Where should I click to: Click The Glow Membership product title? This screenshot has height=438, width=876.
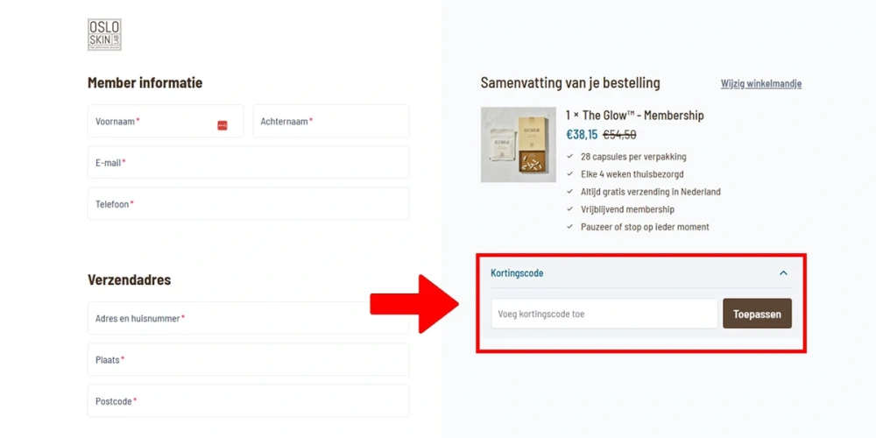[634, 115]
